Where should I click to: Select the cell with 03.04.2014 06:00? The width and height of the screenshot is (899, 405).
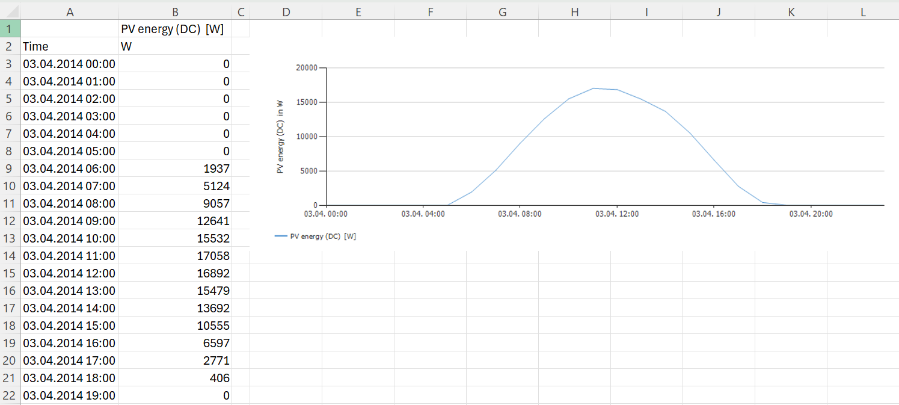click(70, 168)
